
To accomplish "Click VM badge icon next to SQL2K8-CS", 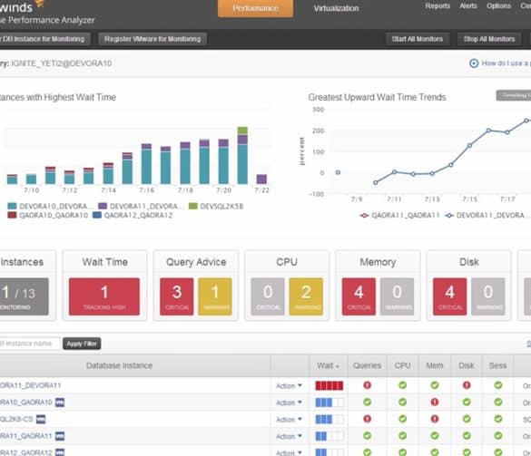I will 41,419.
